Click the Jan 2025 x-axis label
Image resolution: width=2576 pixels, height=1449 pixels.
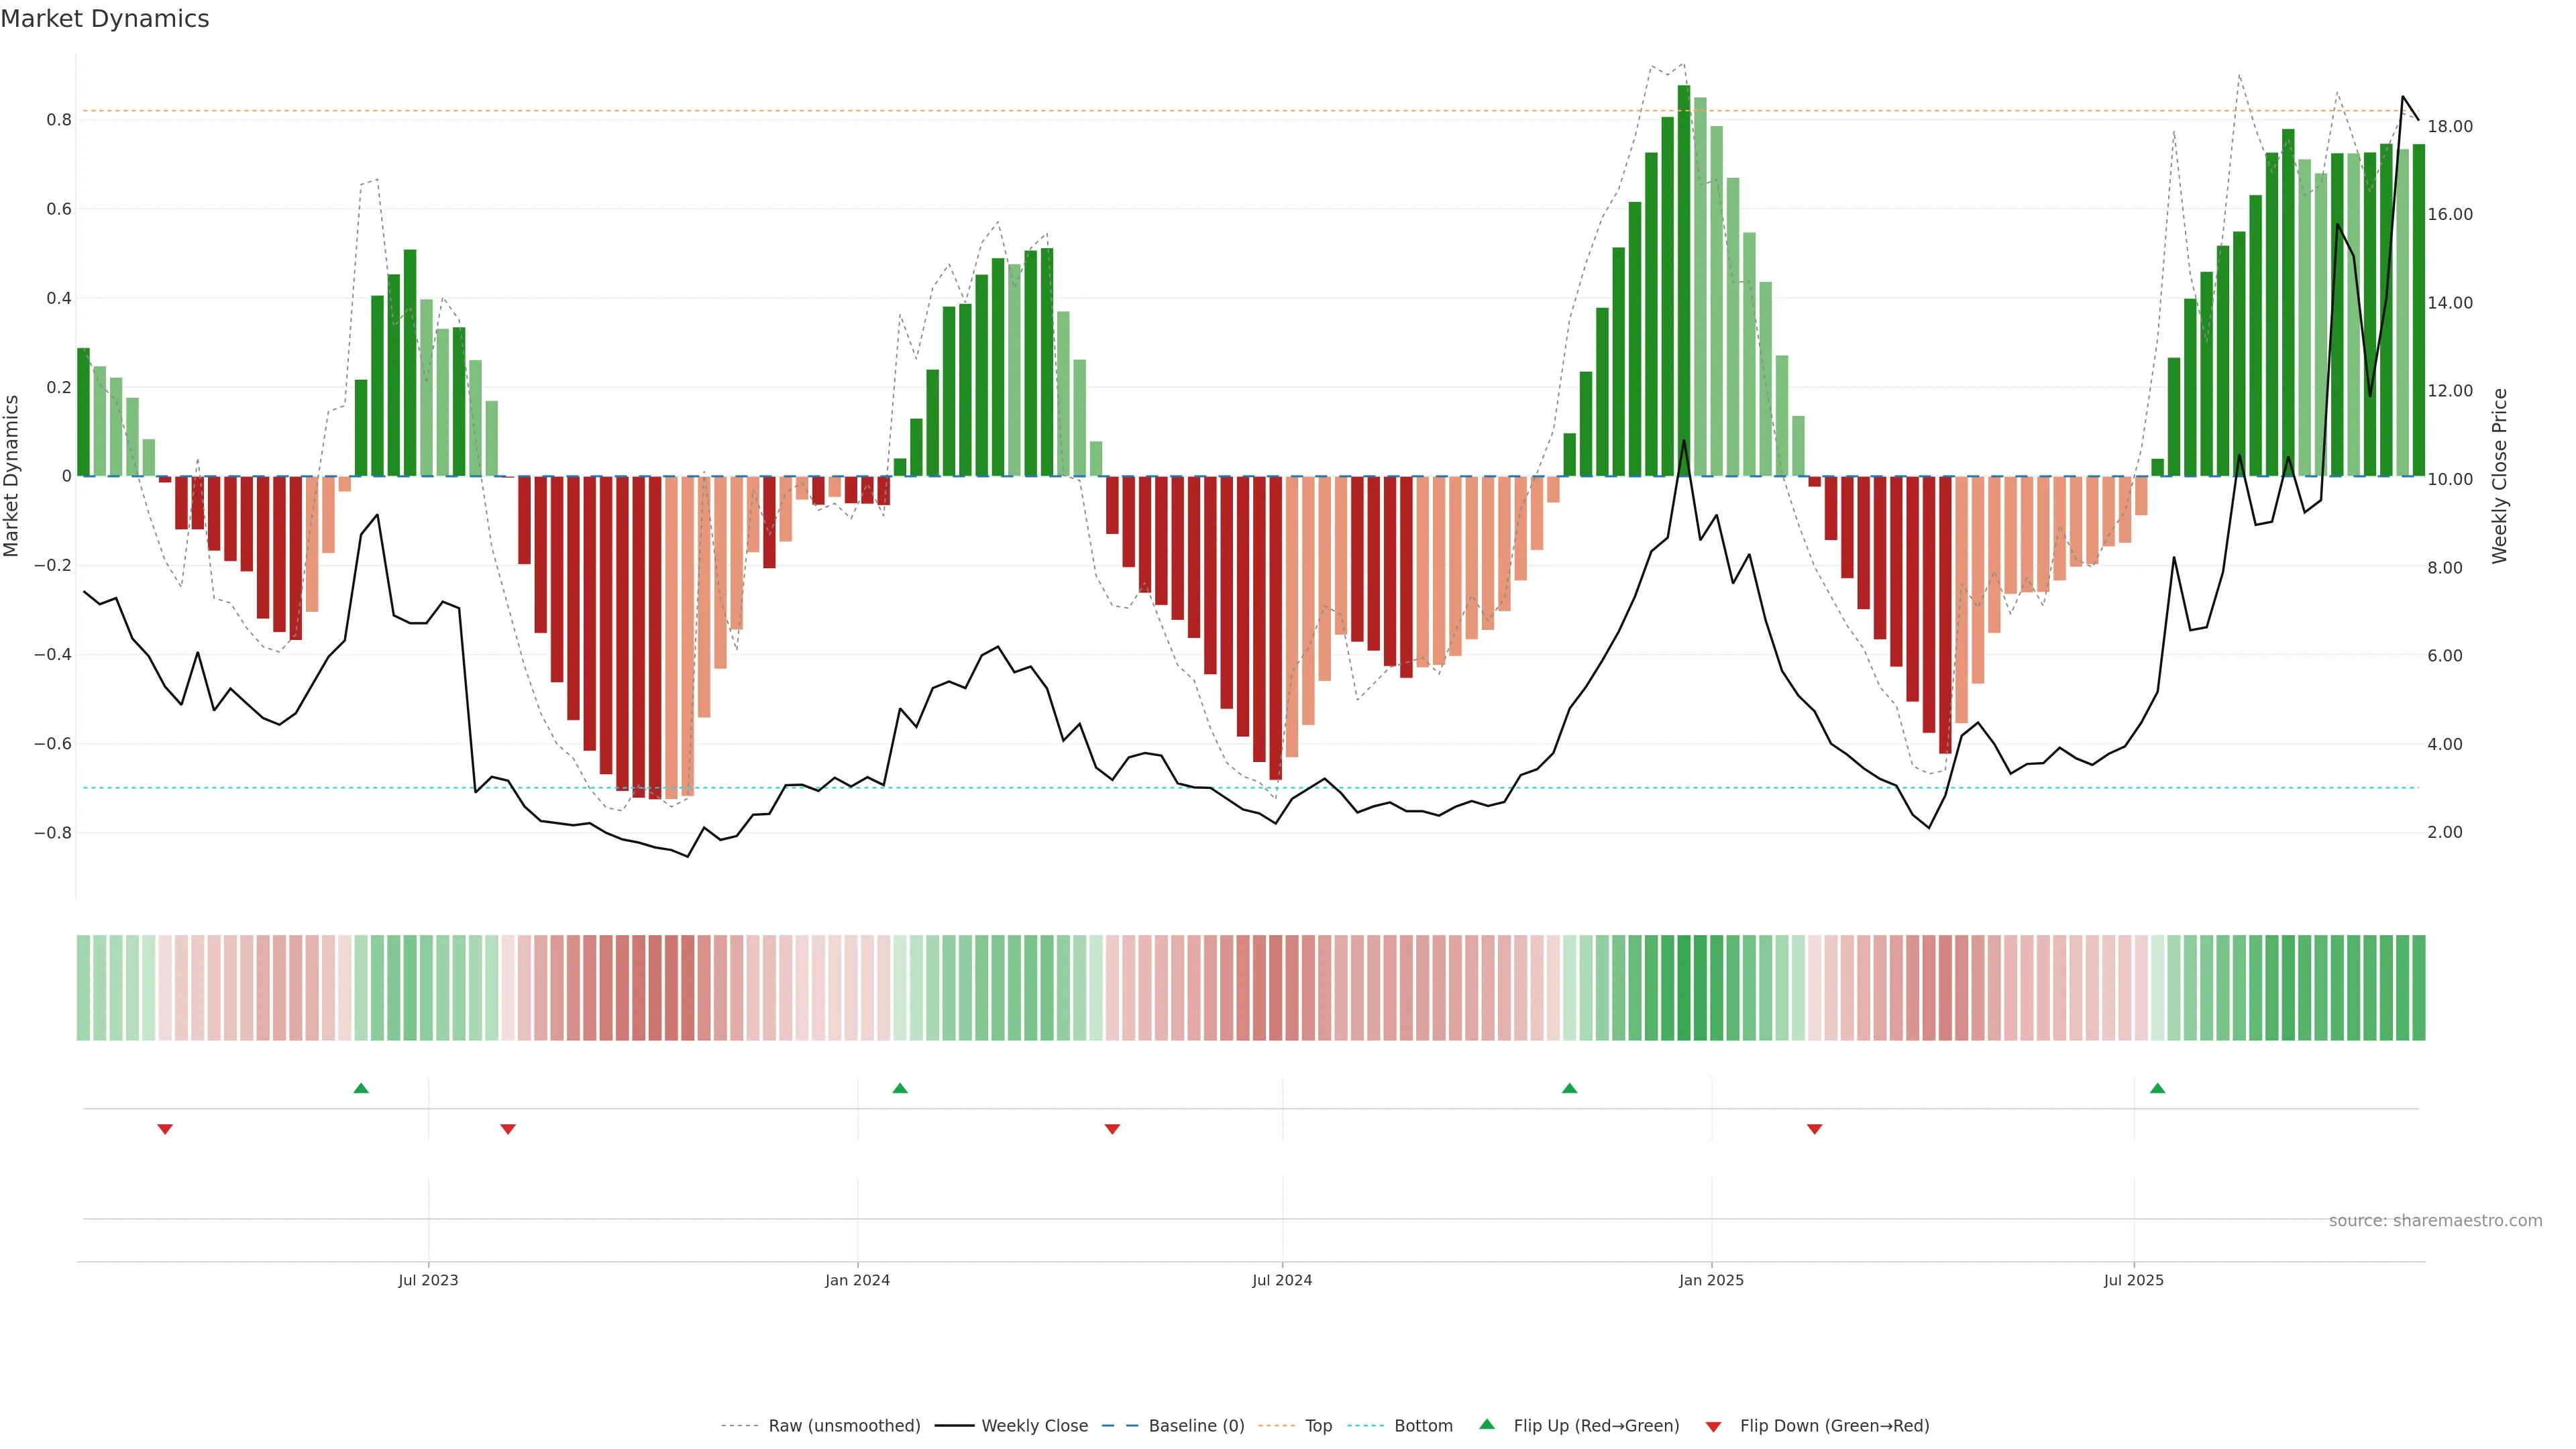pyautogui.click(x=1711, y=1280)
